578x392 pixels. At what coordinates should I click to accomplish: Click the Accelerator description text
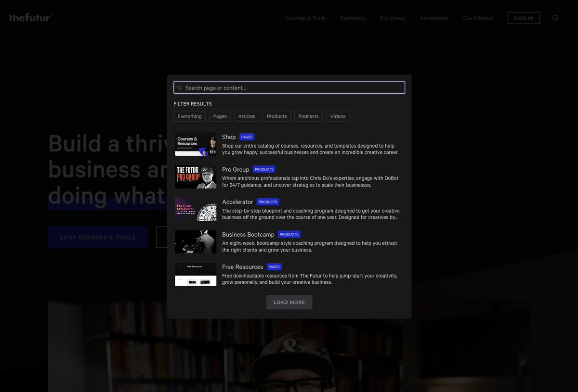(x=311, y=214)
